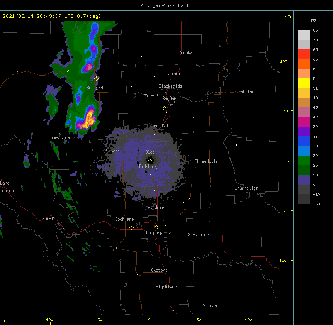This screenshot has width=333, height=325.
Task: Click the 65 dBZ red legend swatch
Action: coord(304,54)
